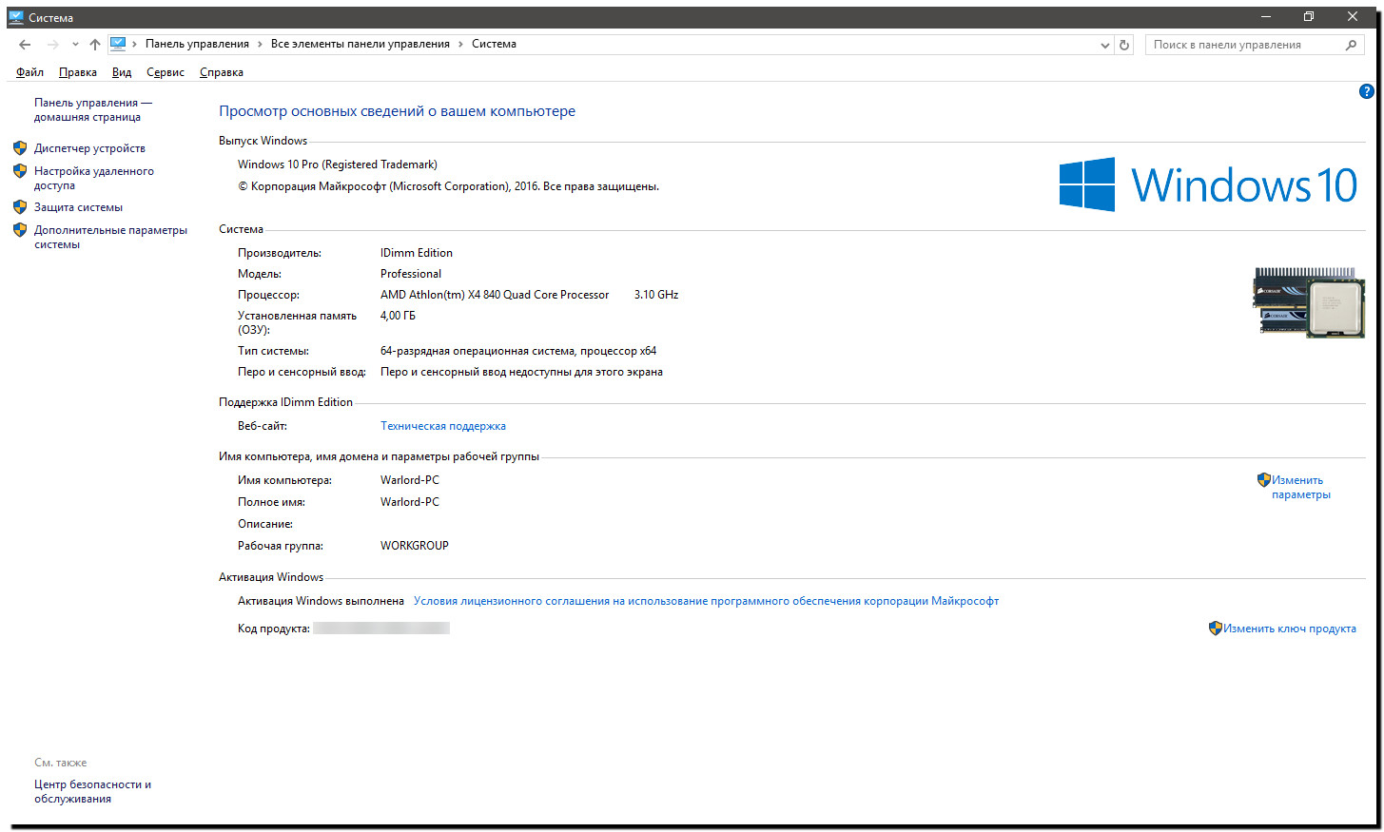Open the Вид menu
The height and width of the screenshot is (832, 1384).
[x=122, y=72]
